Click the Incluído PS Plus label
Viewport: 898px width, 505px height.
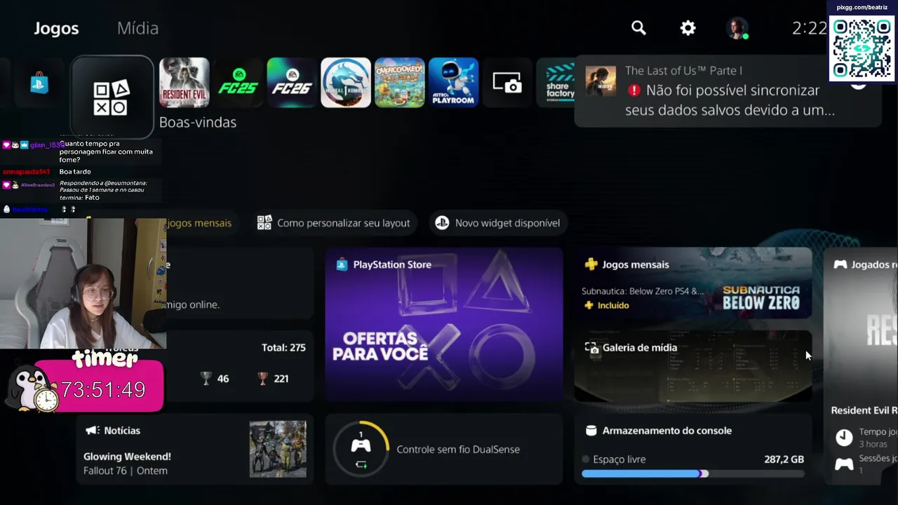coord(607,305)
